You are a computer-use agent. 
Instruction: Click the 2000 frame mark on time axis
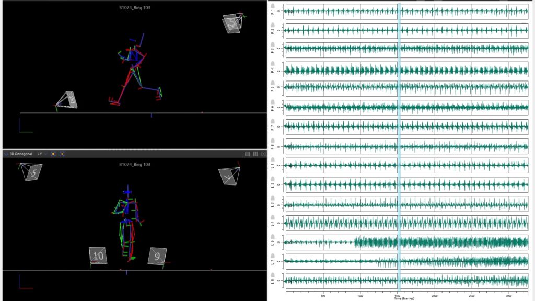coord(434,295)
